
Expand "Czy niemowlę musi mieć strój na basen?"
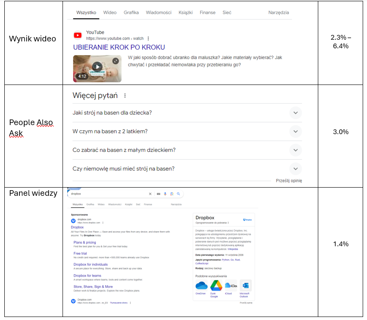click(x=295, y=169)
